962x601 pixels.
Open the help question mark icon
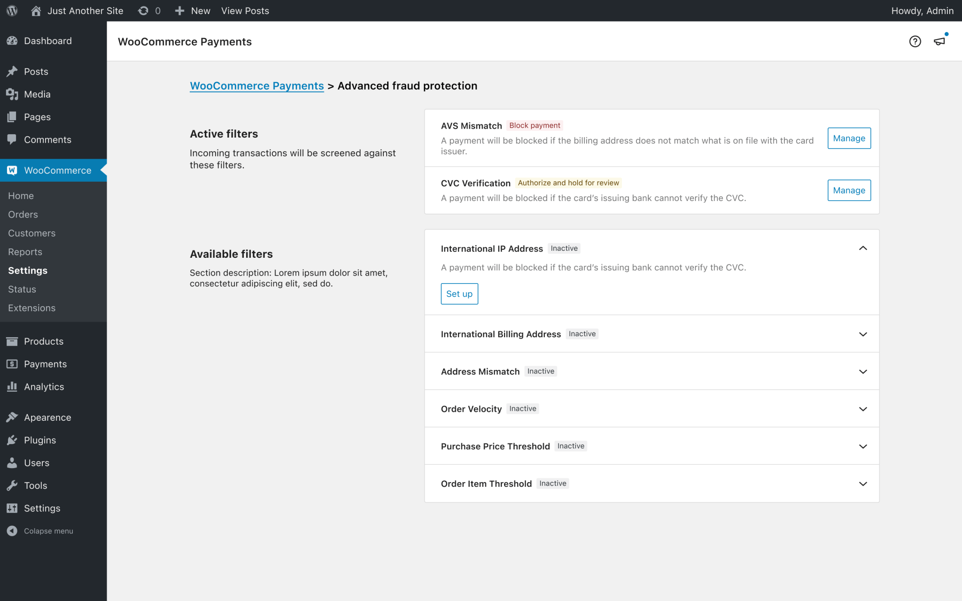coord(915,41)
